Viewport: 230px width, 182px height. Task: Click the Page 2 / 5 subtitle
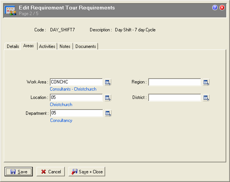tap(29, 14)
